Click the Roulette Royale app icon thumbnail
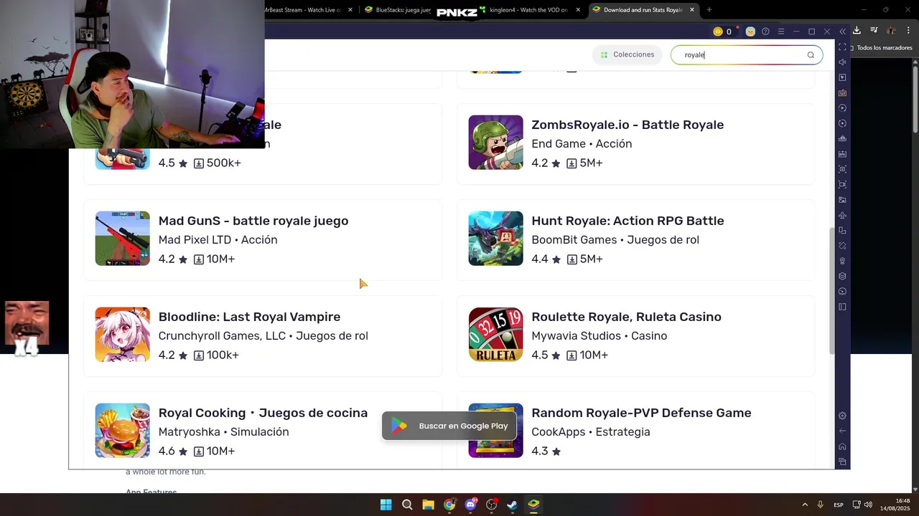The image size is (919, 516). coord(496,335)
